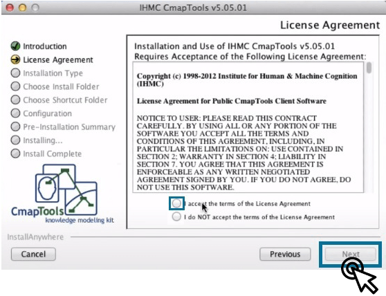
Task: Click the circle icon next to Installation Type
Action: (x=15, y=73)
